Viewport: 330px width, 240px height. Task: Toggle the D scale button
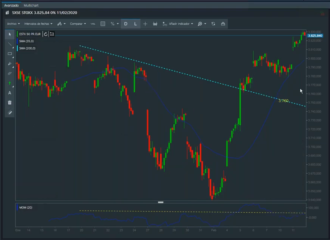[x=126, y=24]
